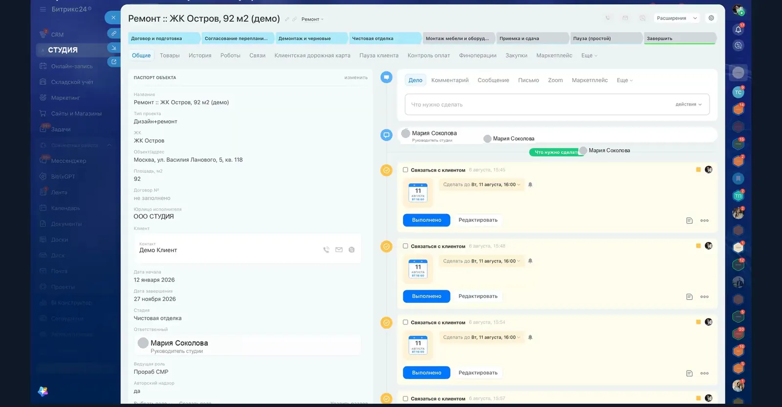
Task: Collapse Совместная работа sidebar section
Action: [x=109, y=145]
